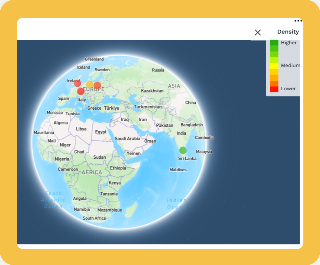Select the yellow data point over central Europe

click(x=89, y=84)
